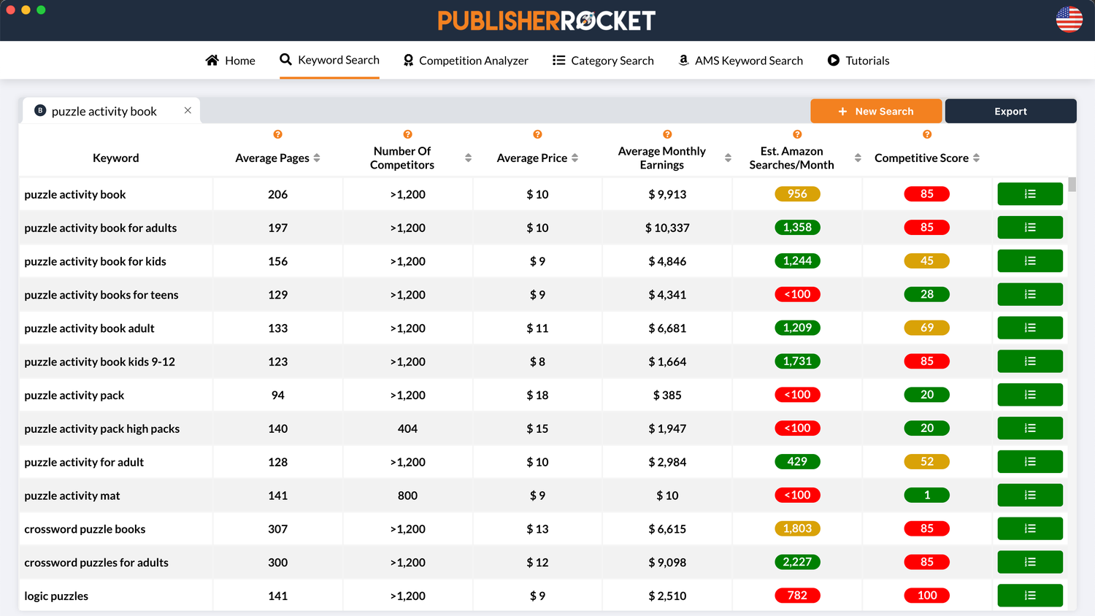The height and width of the screenshot is (616, 1095).
Task: Close the puzzle activity book search tab
Action: (x=188, y=110)
